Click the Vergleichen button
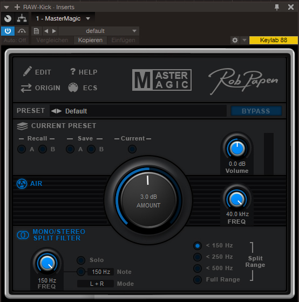 (52, 40)
